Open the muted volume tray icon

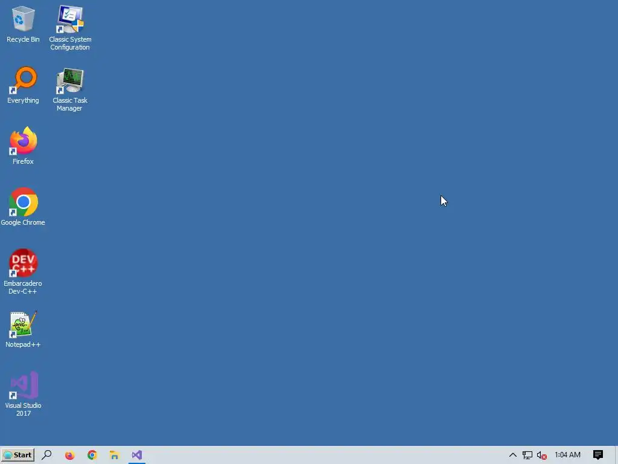(542, 456)
